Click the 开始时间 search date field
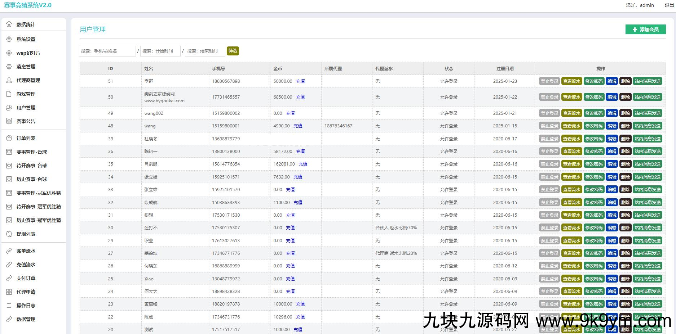This screenshot has width=676, height=334. click(x=160, y=51)
